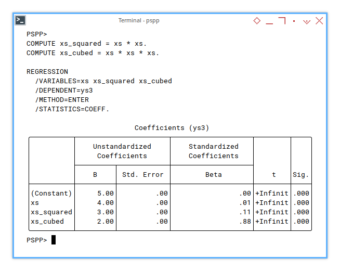Click the B value 5.00 for Constant

pos(106,193)
